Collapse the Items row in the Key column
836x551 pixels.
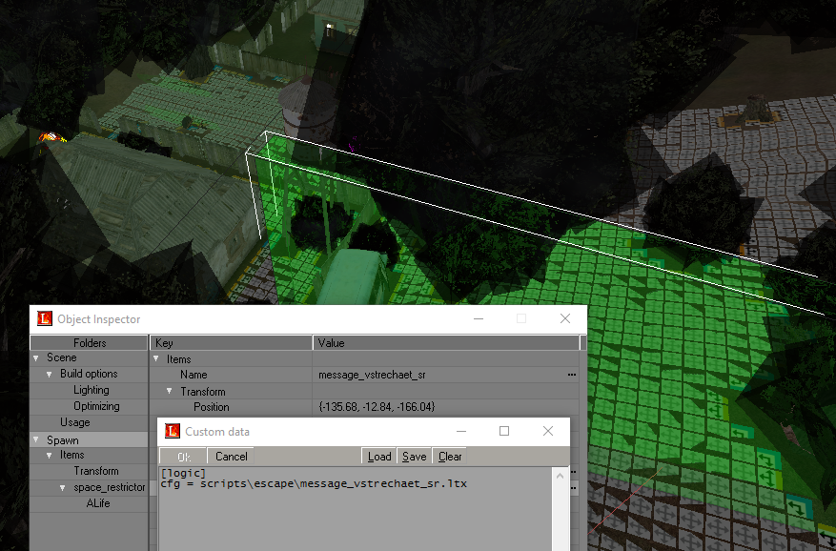pos(155,358)
